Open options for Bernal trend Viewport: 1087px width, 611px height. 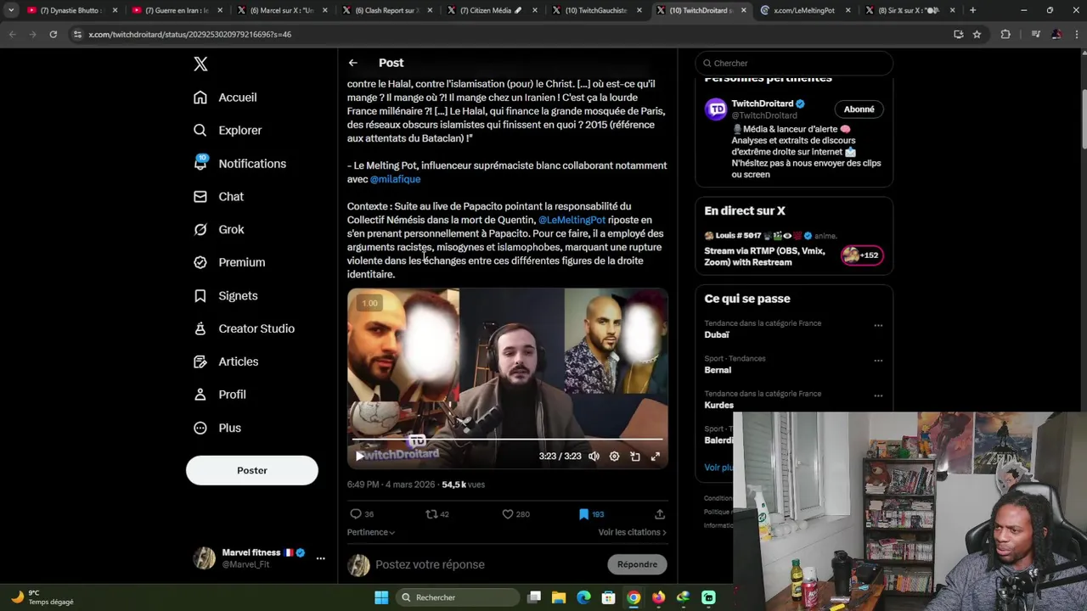click(878, 361)
